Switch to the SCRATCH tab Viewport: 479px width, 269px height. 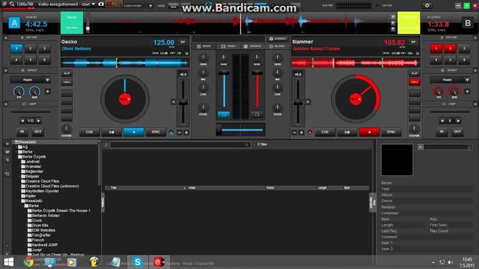(253, 46)
